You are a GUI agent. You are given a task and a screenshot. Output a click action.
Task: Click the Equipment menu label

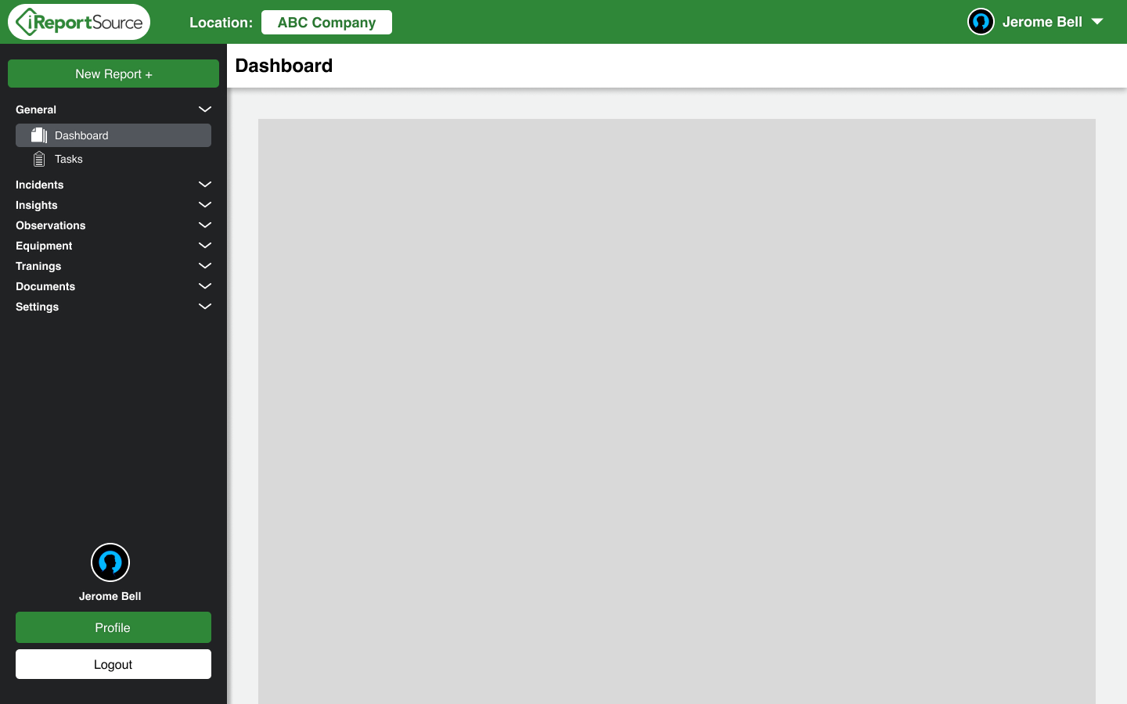44,246
